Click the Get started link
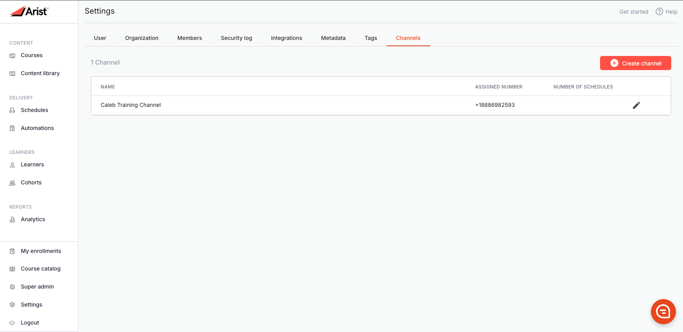683x332 pixels. coord(634,12)
